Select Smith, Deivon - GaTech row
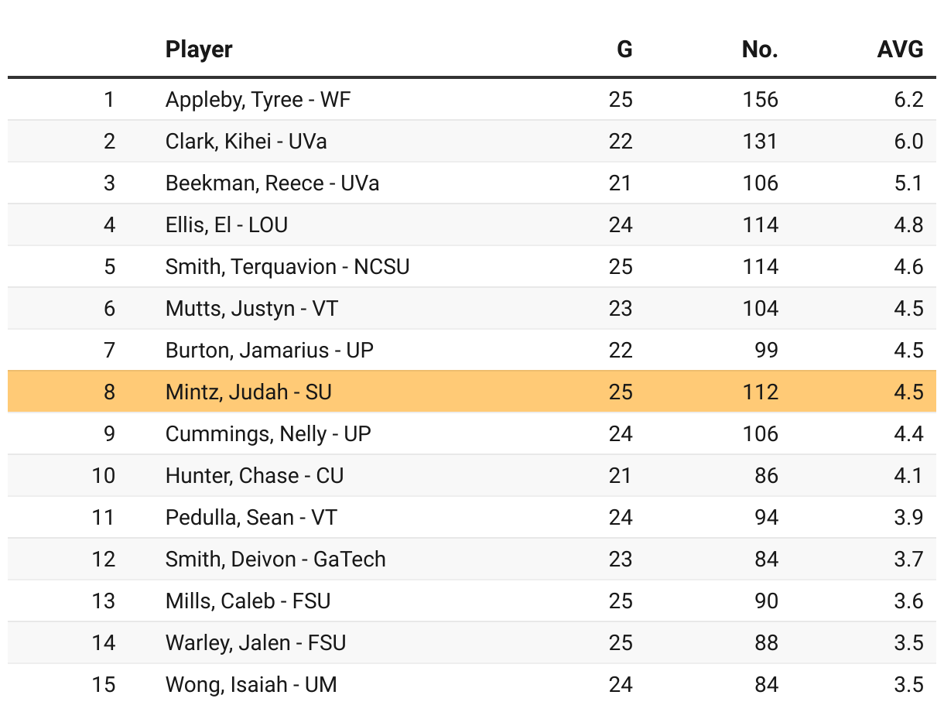The width and height of the screenshot is (944, 712). [275, 560]
